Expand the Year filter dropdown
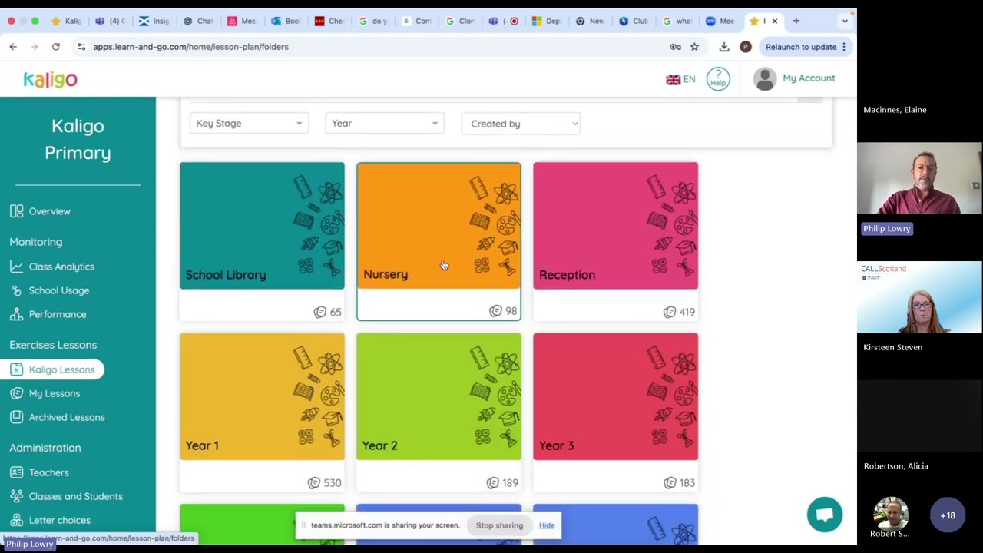Screen dimensions: 983x553 (x=385, y=124)
